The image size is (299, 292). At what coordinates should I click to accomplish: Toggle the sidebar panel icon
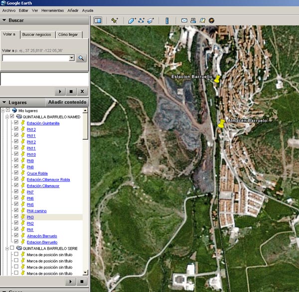98,20
